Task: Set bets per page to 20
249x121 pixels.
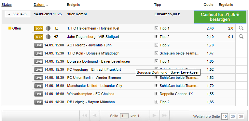Action: point(233,116)
